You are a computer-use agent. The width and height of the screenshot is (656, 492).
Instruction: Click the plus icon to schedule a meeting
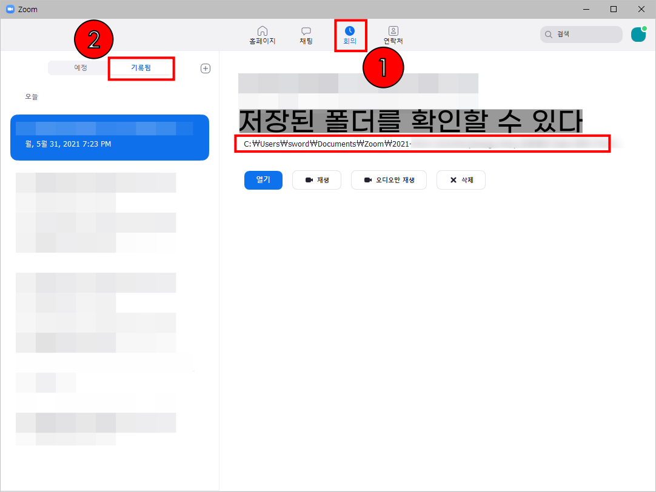coord(205,68)
